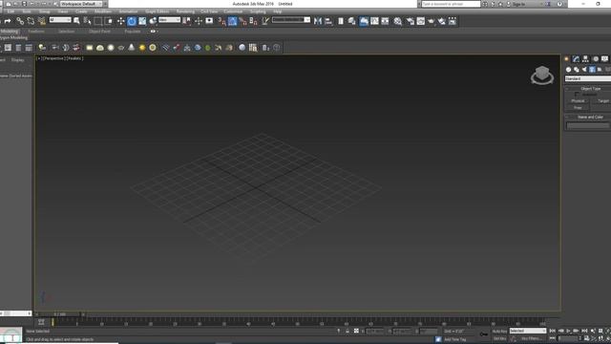611x344 pixels.
Task: Open the Material Editor
Action: click(x=397, y=21)
